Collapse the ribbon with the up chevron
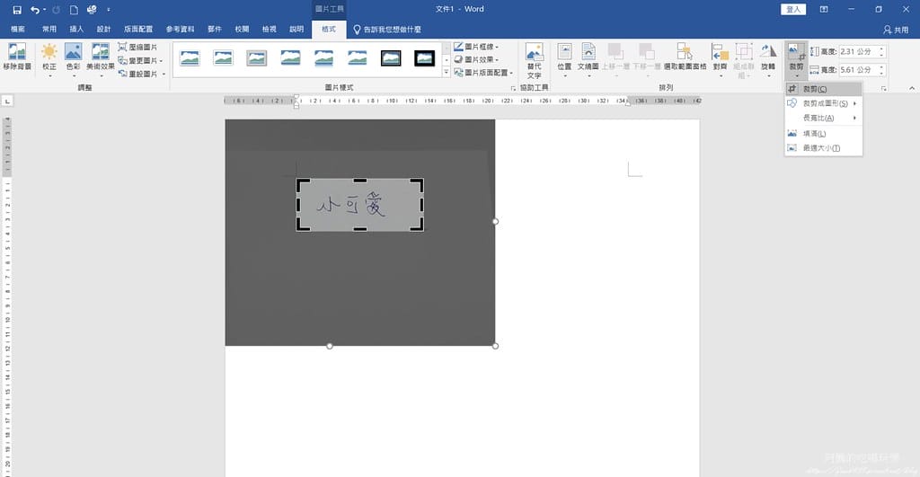Screen dimensions: 920x477 pos(911,88)
